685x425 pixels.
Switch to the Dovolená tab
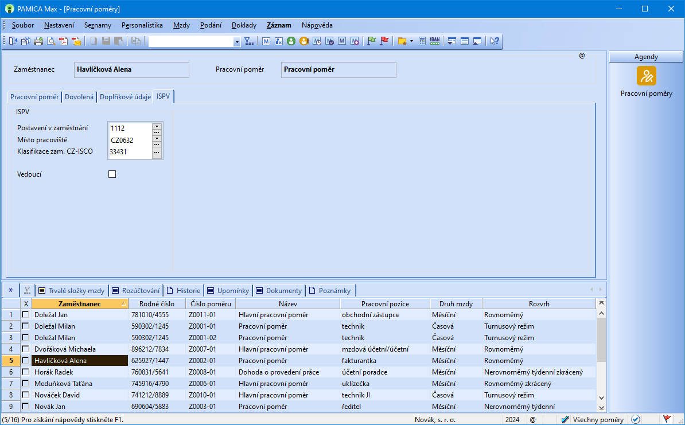(80, 96)
